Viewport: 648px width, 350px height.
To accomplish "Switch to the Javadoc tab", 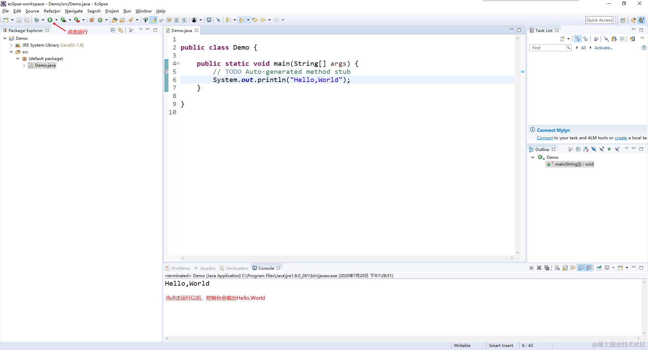I will [x=205, y=268].
